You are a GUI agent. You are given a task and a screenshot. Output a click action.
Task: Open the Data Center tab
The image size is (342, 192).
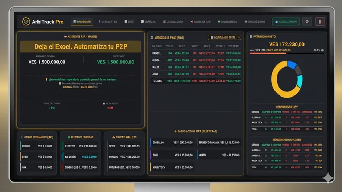pos(108,22)
